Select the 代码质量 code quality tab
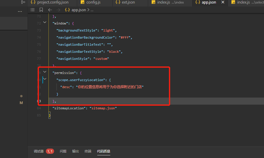The width and height of the screenshot is (264, 158). tap(103, 151)
